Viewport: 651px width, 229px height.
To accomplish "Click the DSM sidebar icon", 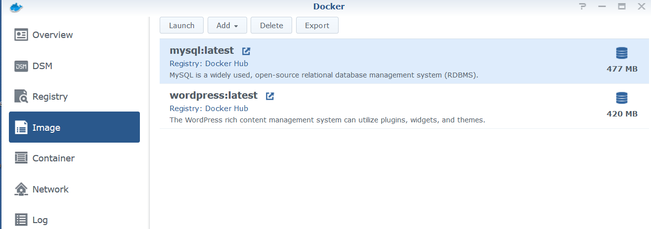I will [21, 66].
